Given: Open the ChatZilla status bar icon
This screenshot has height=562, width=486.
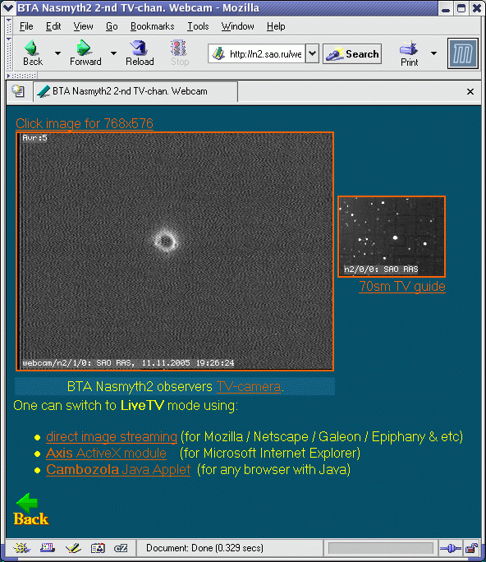Looking at the screenshot, I should pos(121,548).
